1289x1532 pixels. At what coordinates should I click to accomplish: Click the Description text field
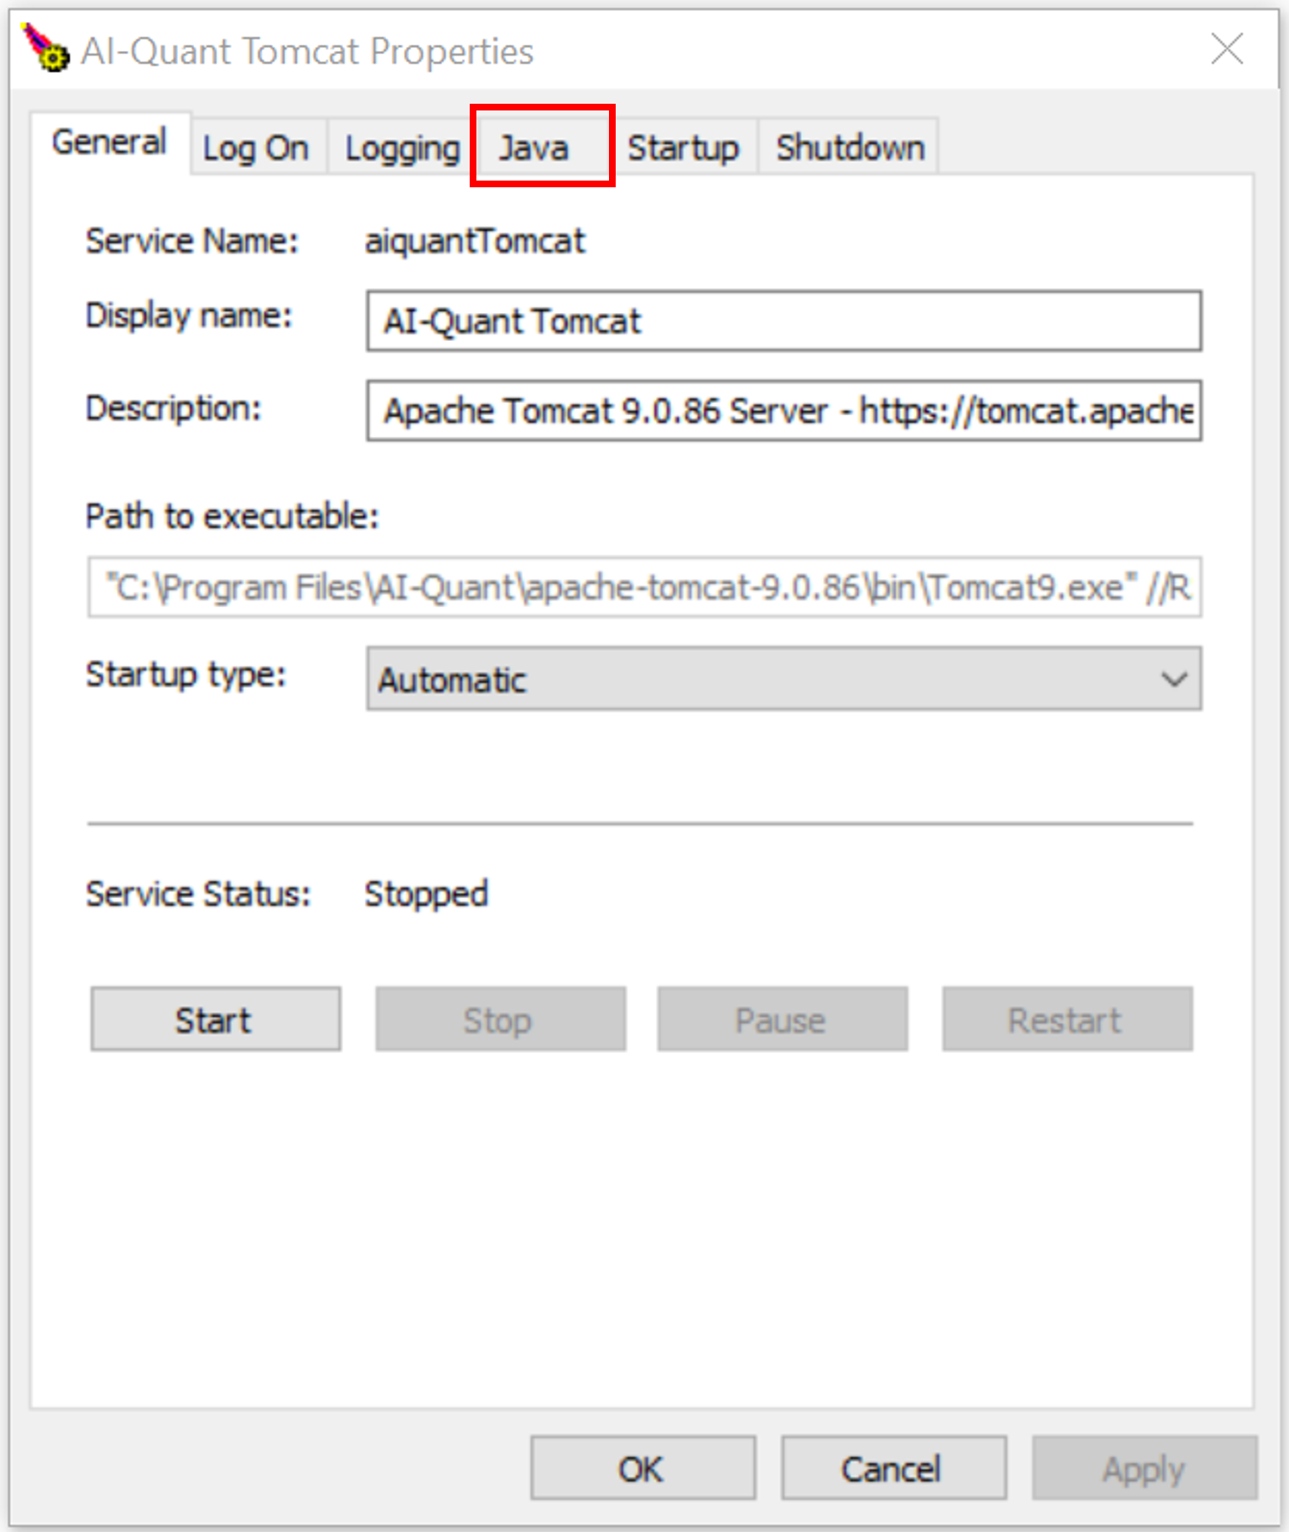784,411
